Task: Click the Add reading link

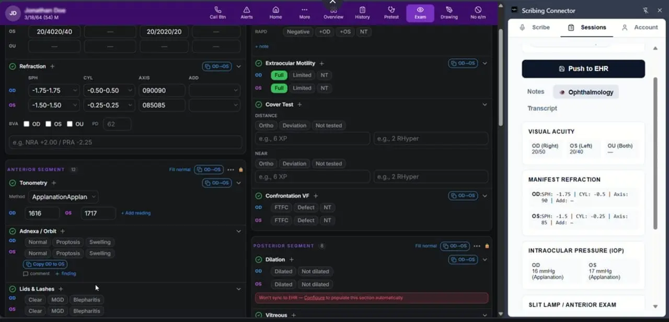Action: 136,213
